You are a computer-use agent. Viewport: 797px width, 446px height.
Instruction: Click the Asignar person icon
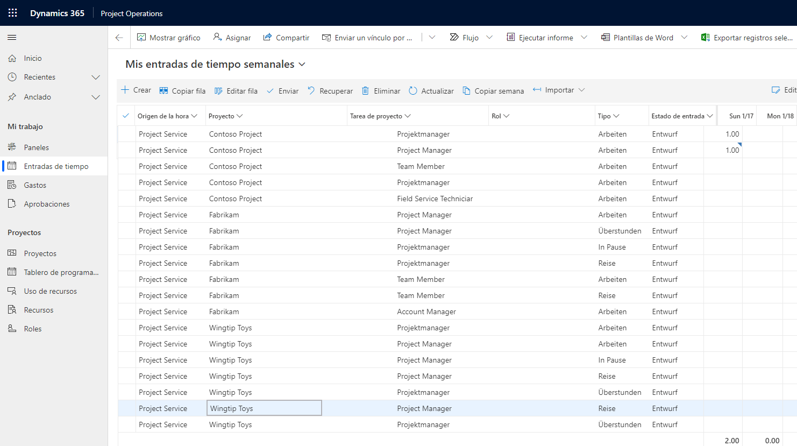(217, 37)
